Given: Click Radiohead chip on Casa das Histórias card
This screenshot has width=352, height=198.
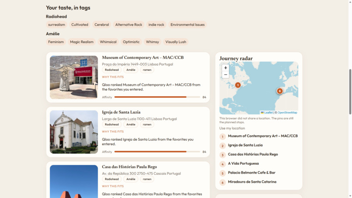Looking at the screenshot, I should [x=112, y=179].
